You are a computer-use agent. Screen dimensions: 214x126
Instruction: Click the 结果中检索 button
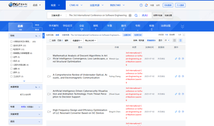tap(158, 15)
